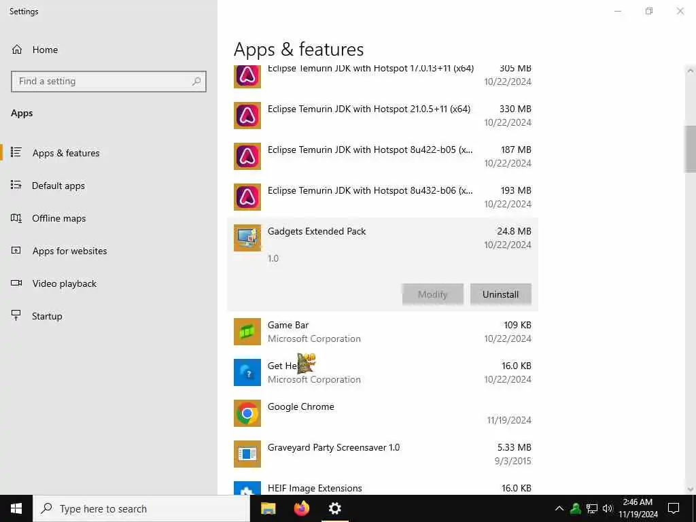The width and height of the screenshot is (696, 522).
Task: Click the Game Bar app icon
Action: tap(247, 332)
